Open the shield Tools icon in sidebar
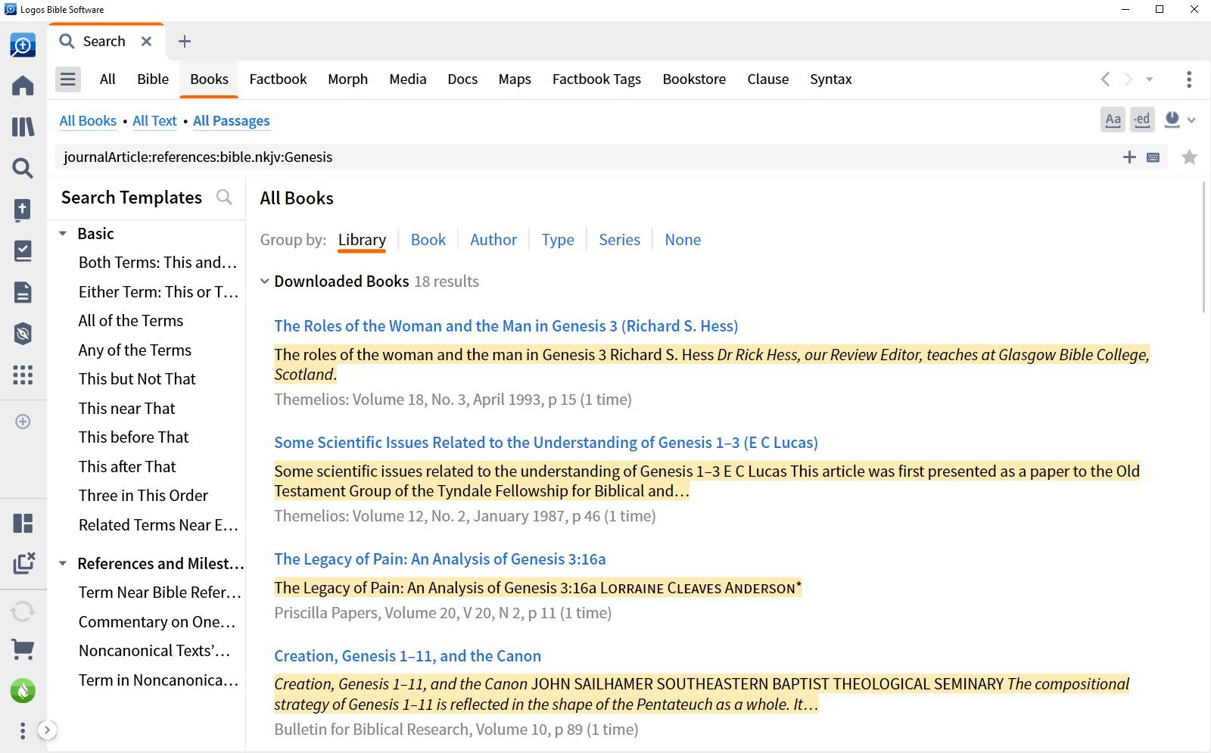Screen dimensions: 1211x753 tap(23, 333)
